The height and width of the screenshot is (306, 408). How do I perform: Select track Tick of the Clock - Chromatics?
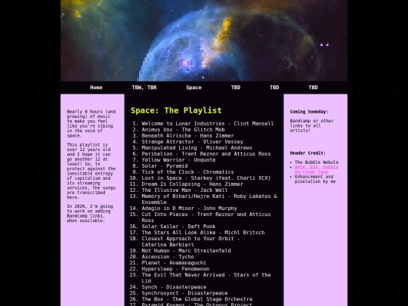[x=187, y=172]
